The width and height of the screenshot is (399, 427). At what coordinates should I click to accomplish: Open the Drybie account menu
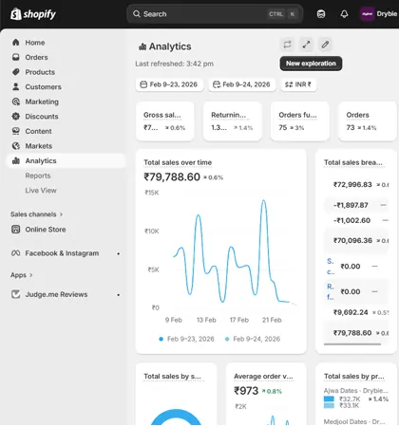[379, 14]
